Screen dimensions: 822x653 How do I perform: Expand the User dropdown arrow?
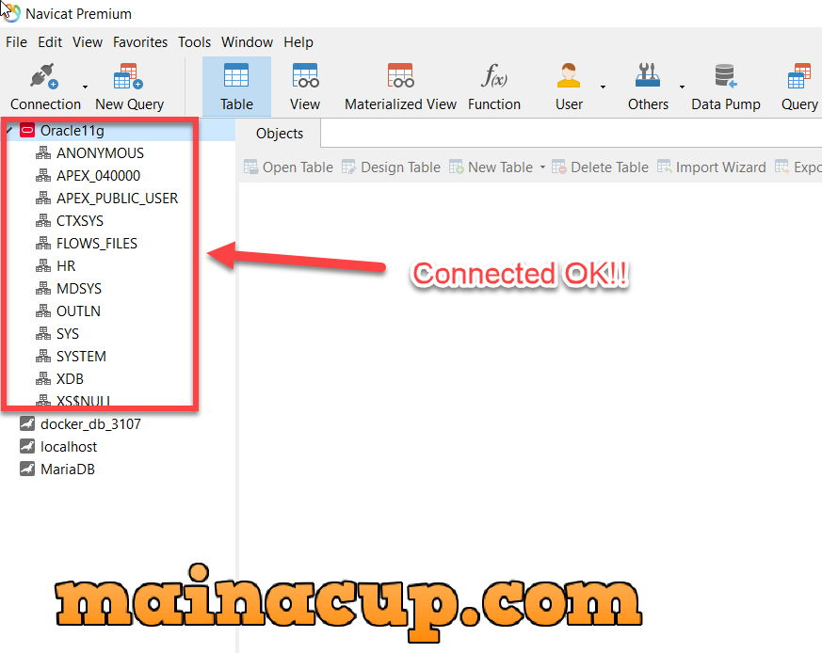point(603,87)
